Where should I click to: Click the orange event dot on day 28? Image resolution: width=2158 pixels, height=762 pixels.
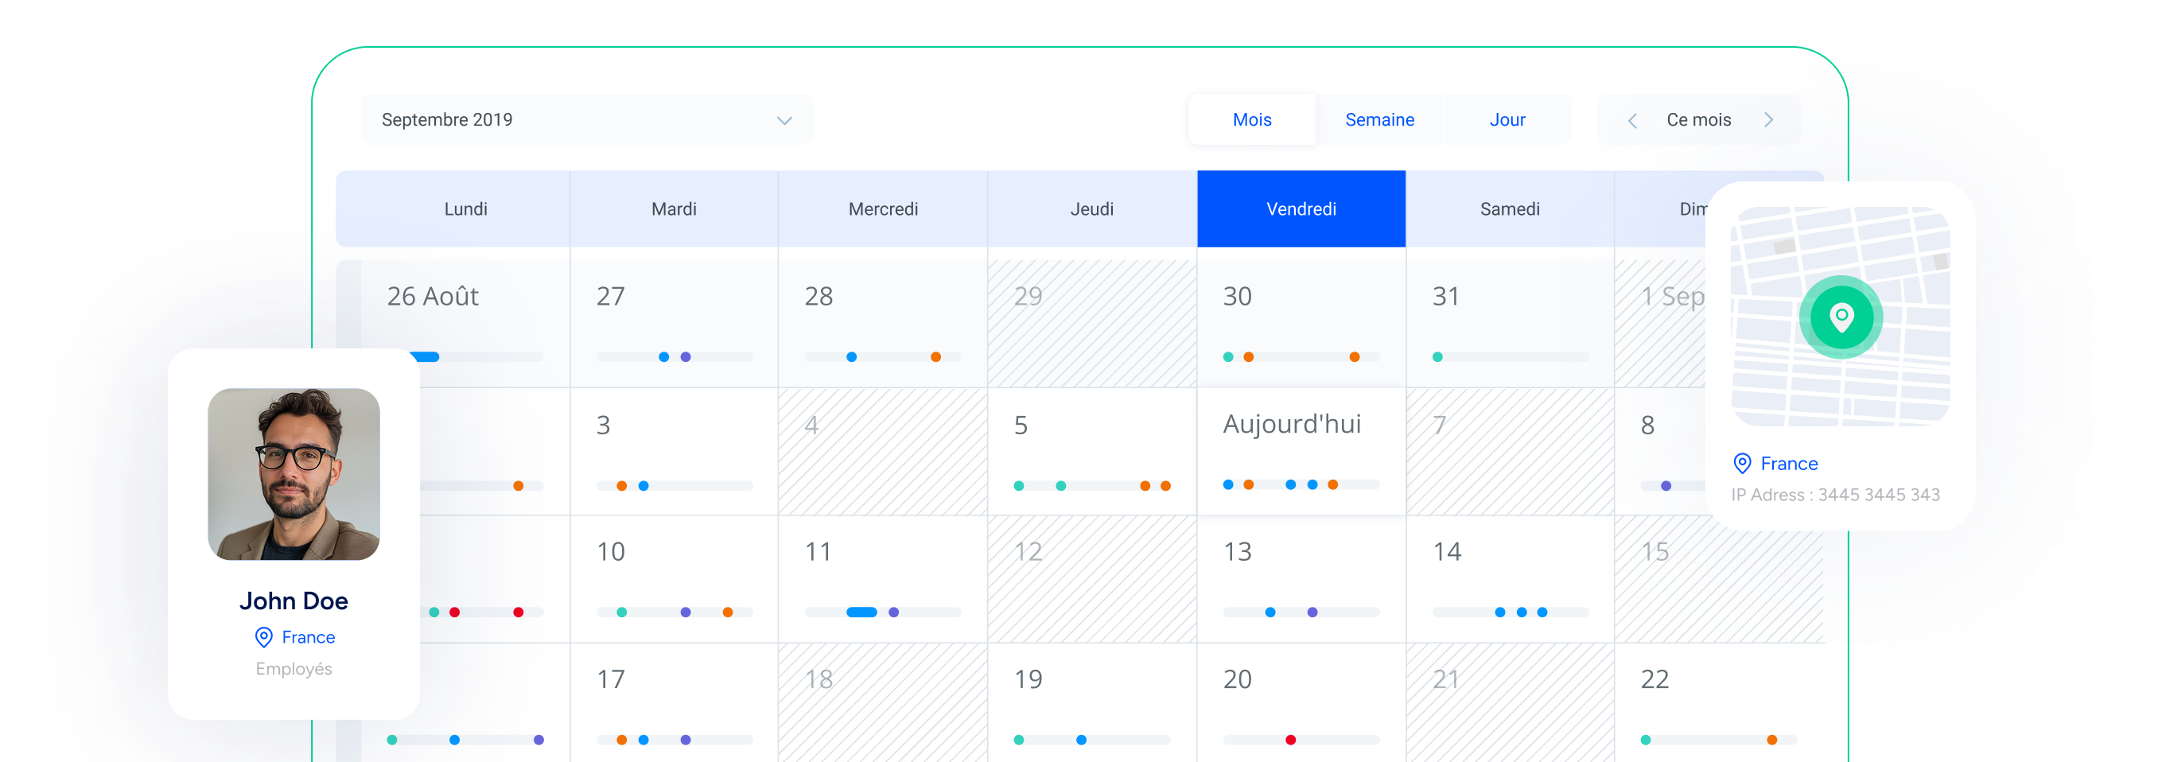tap(935, 356)
